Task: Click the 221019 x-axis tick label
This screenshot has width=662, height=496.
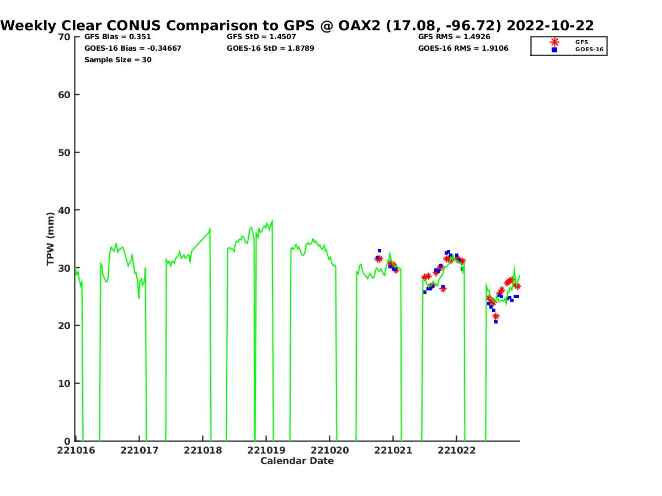Action: click(266, 450)
